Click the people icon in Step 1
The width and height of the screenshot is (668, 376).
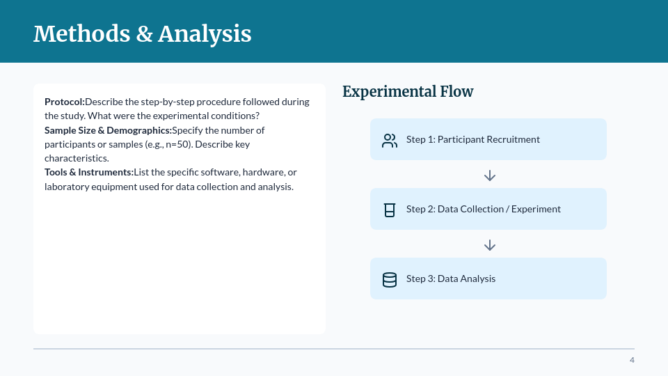click(x=390, y=140)
